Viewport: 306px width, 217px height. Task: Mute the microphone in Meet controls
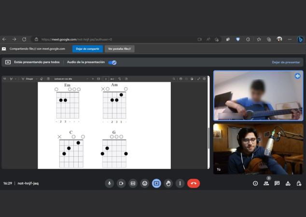click(x=109, y=183)
